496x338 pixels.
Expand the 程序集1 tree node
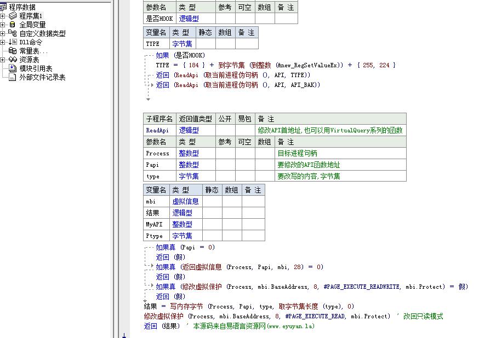point(3,16)
